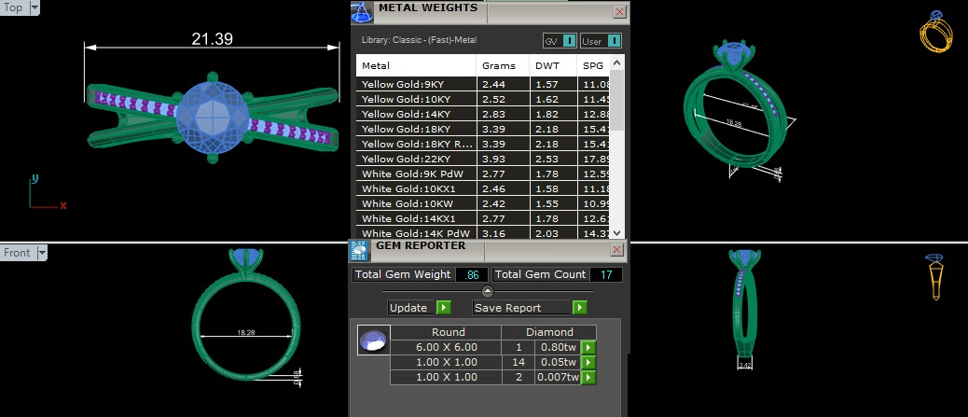
Task: Click the Update button
Action: tap(412, 308)
